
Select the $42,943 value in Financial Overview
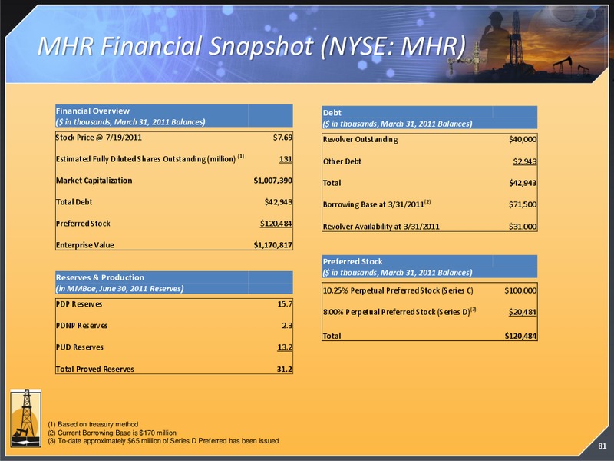(279, 202)
